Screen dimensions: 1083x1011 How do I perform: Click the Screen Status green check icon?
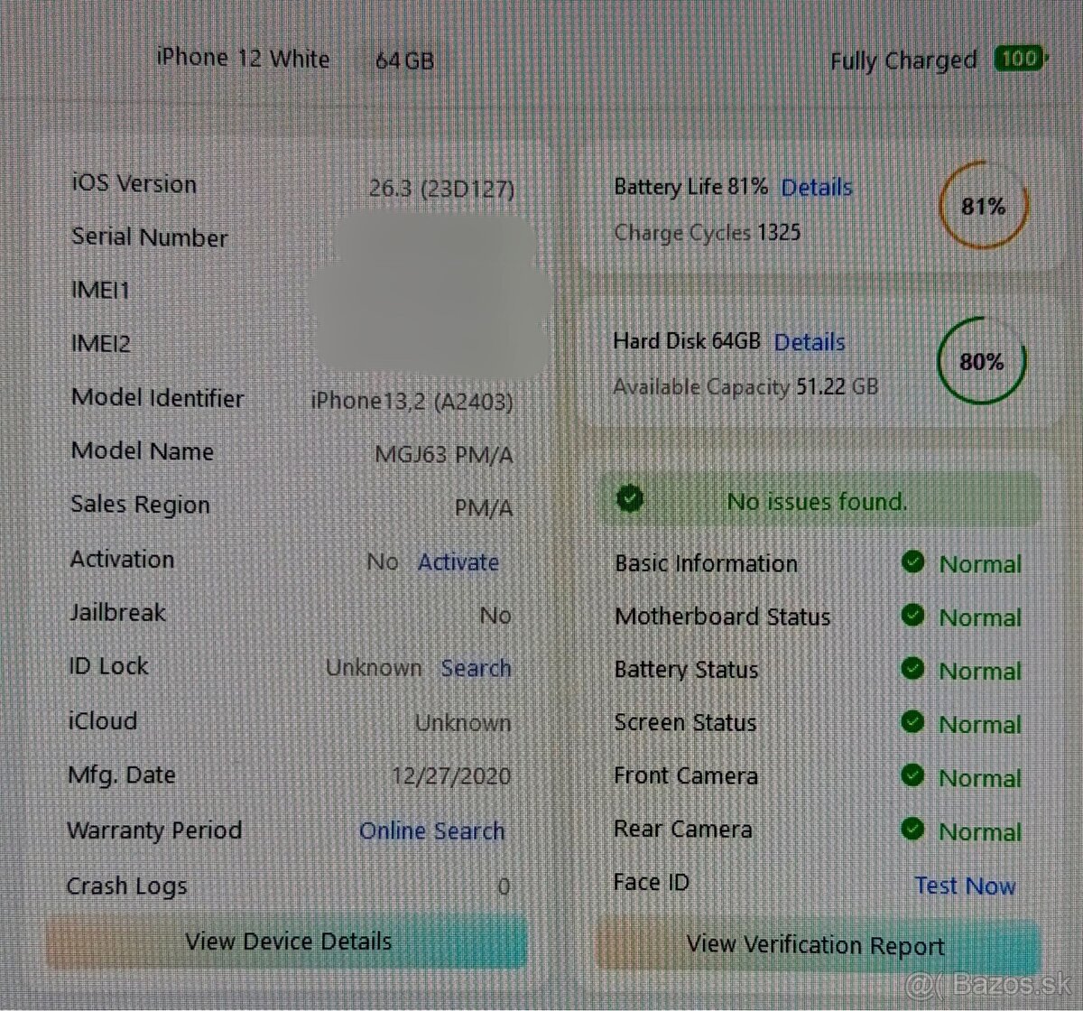pos(912,722)
